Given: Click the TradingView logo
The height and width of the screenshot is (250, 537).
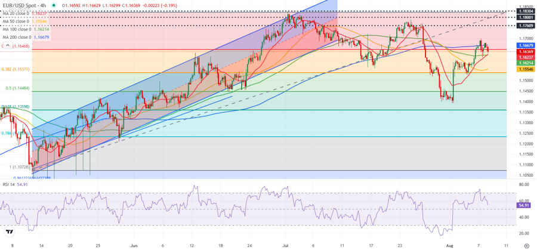Looking at the screenshot, I should tap(10, 232).
